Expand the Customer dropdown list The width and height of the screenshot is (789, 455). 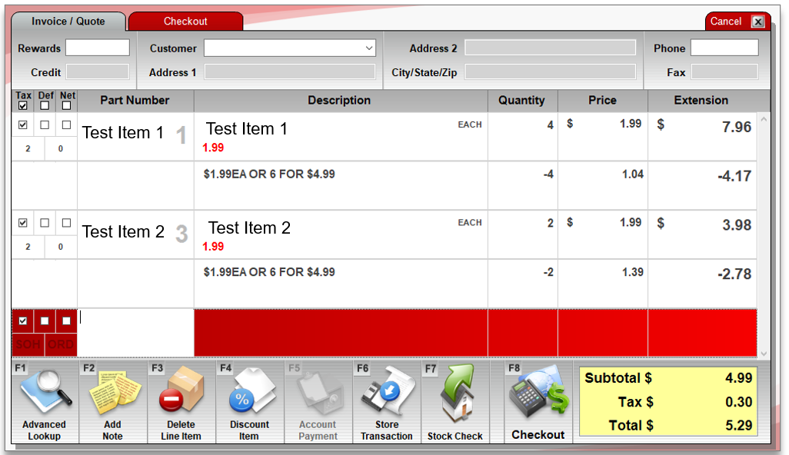coord(368,48)
